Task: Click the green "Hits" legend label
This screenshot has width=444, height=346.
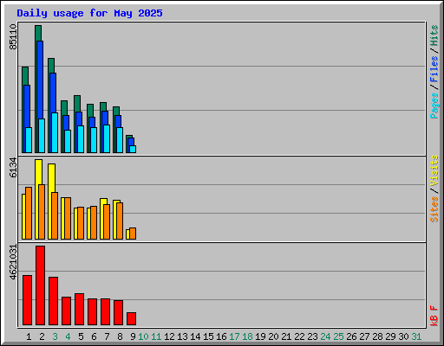Action: (434, 35)
